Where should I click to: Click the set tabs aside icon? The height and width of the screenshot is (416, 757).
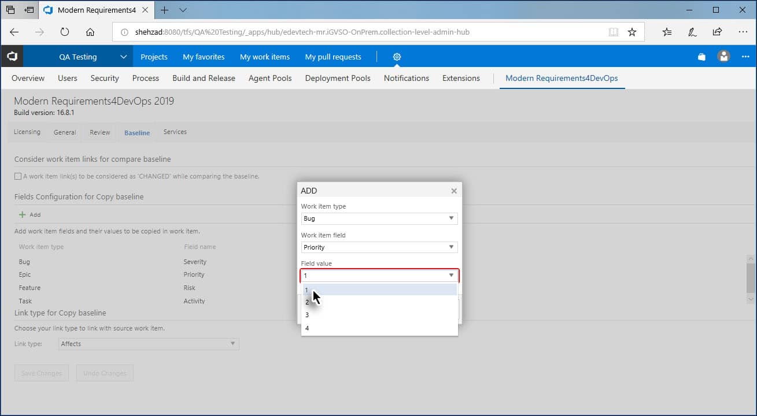pos(29,10)
